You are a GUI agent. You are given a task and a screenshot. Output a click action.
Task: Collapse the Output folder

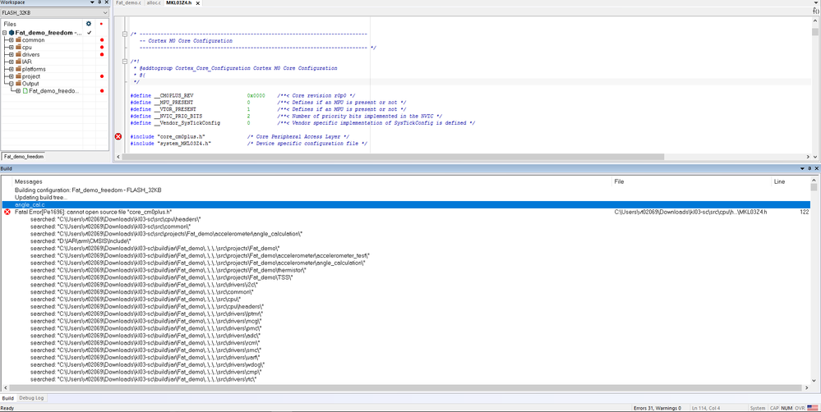click(x=11, y=84)
